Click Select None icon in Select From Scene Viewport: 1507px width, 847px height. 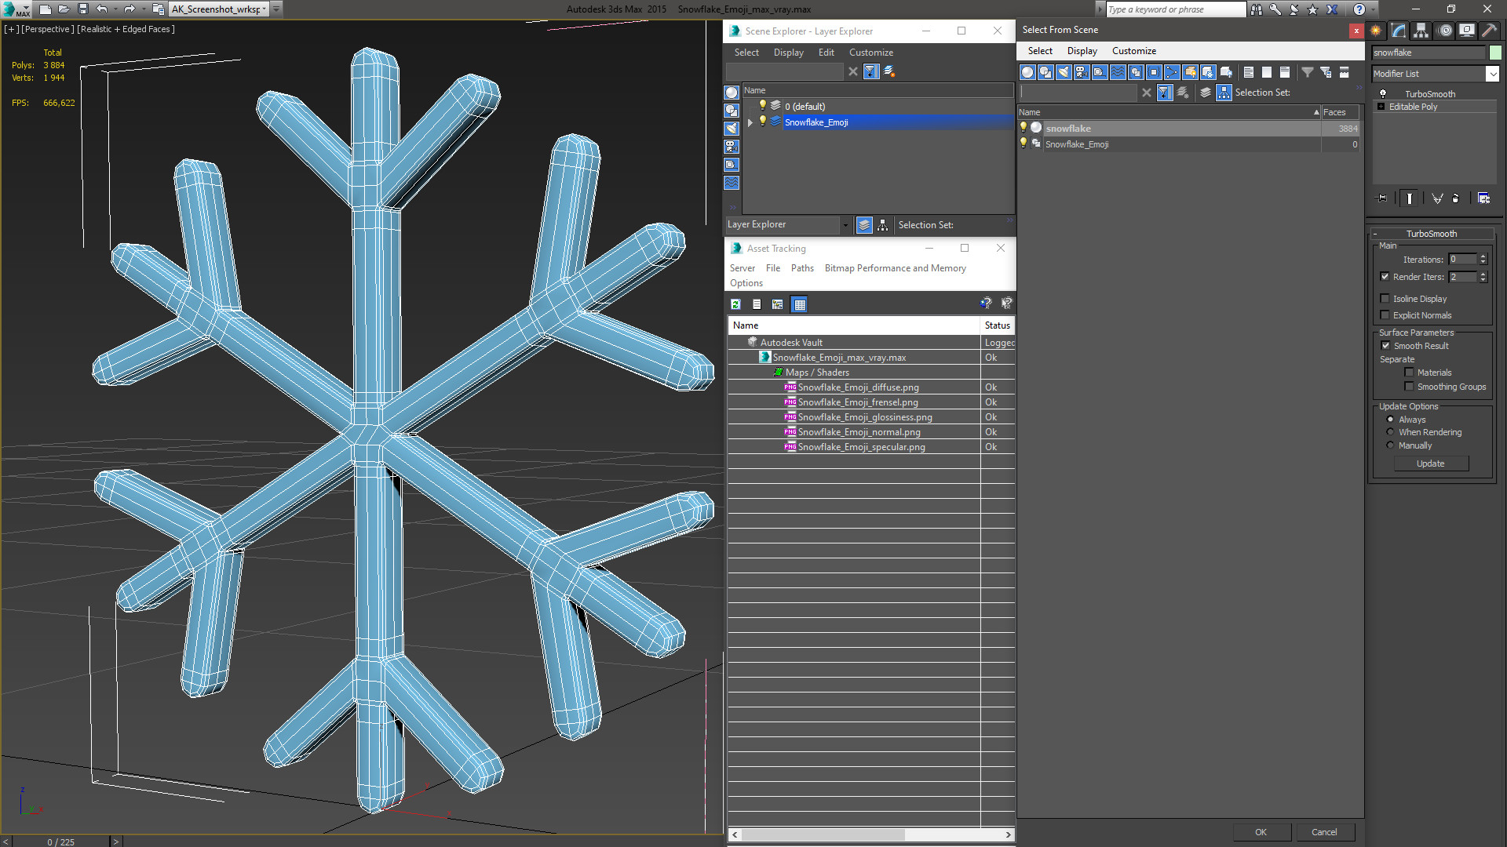[x=1267, y=72]
